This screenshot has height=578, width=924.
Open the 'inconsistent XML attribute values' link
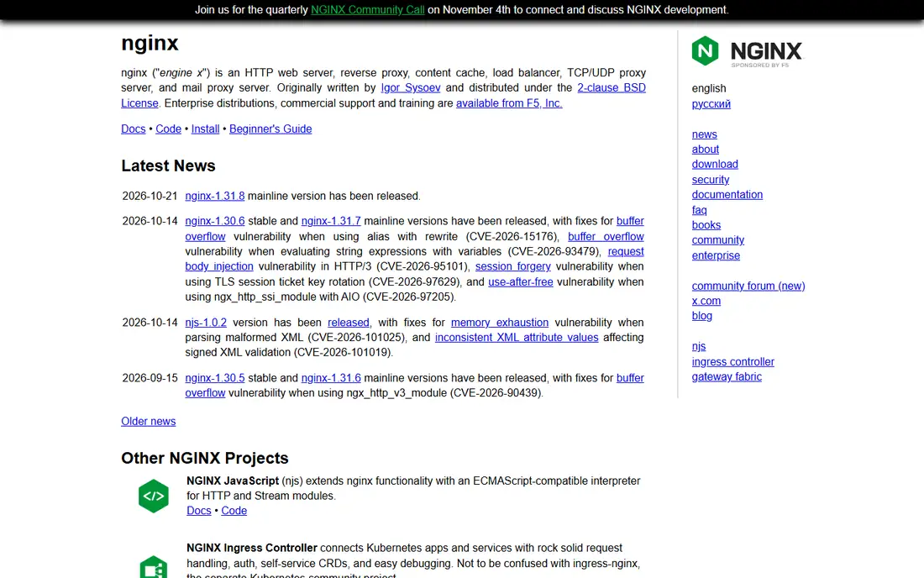click(517, 338)
